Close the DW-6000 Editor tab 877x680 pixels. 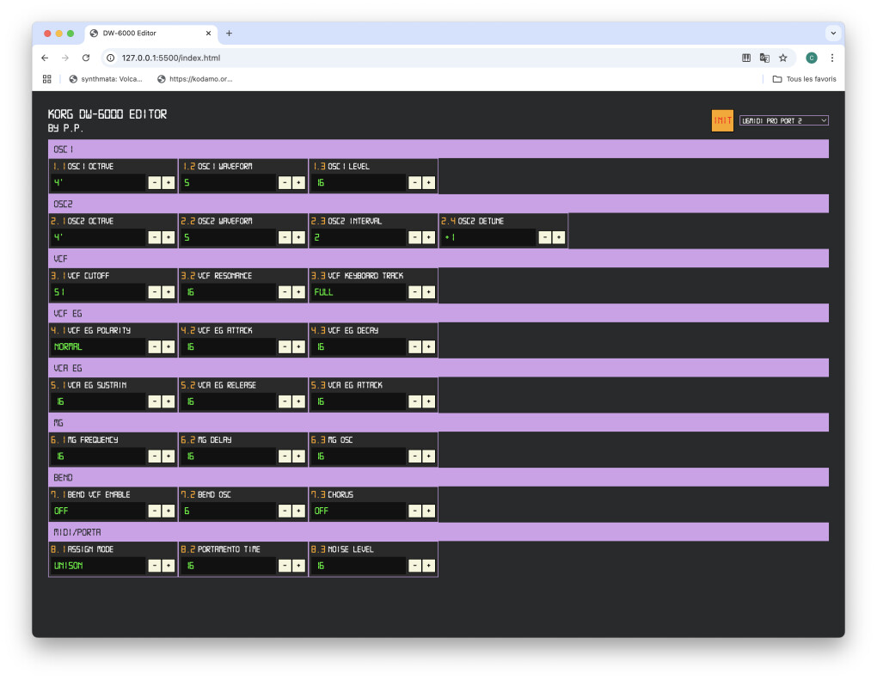[x=209, y=34]
